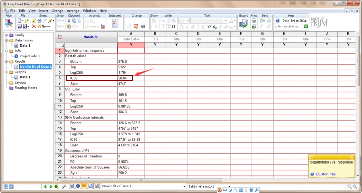
Task: Open the Prism logo menu button
Action: 8,23
